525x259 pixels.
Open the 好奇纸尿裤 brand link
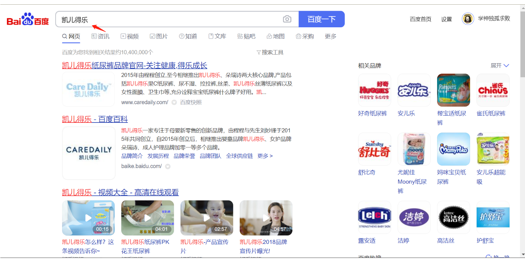(x=372, y=114)
